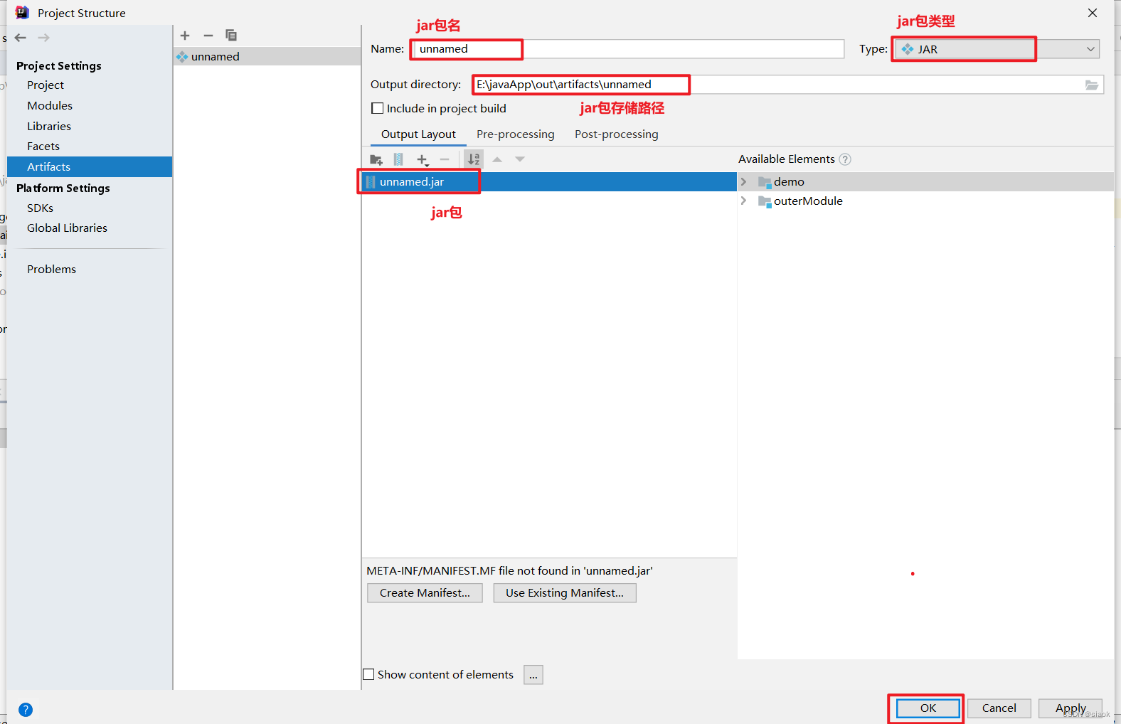1121x724 pixels.
Task: Remove selected artifact with minus icon
Action: click(x=208, y=36)
